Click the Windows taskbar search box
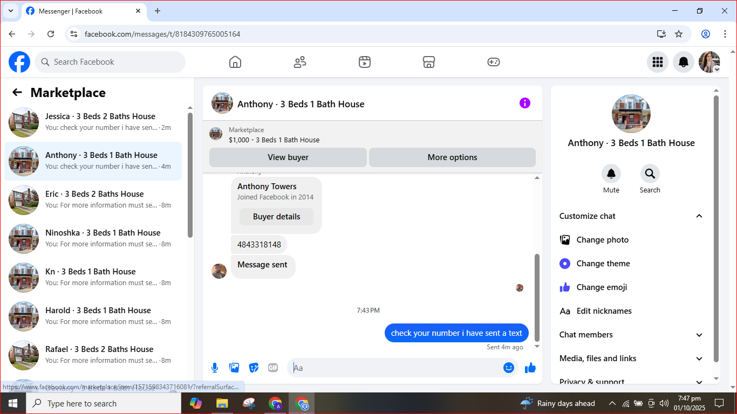The width and height of the screenshot is (737, 414). [104, 403]
